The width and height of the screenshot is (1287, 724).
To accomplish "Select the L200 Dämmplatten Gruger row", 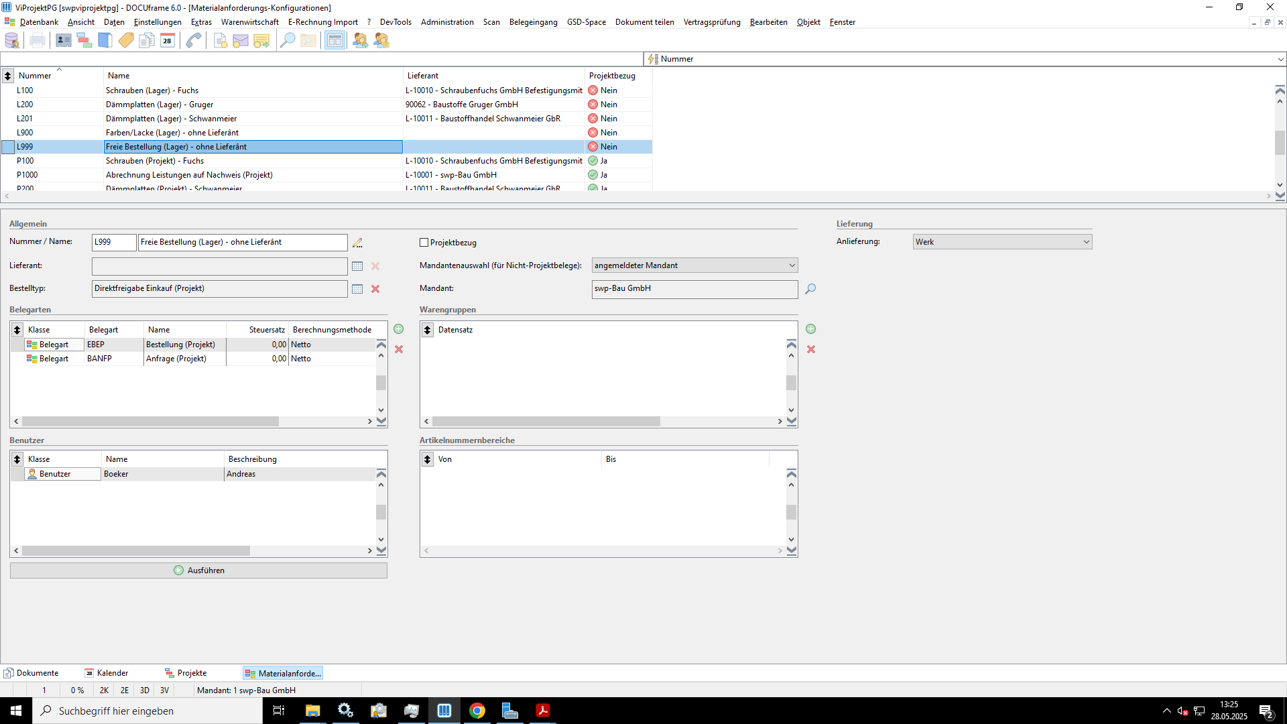I will (326, 105).
